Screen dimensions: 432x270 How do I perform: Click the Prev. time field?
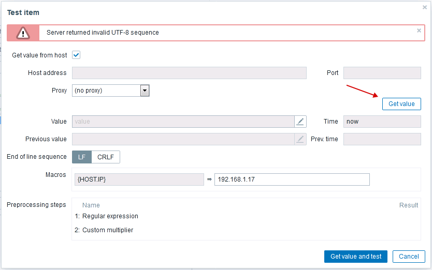(x=382, y=139)
